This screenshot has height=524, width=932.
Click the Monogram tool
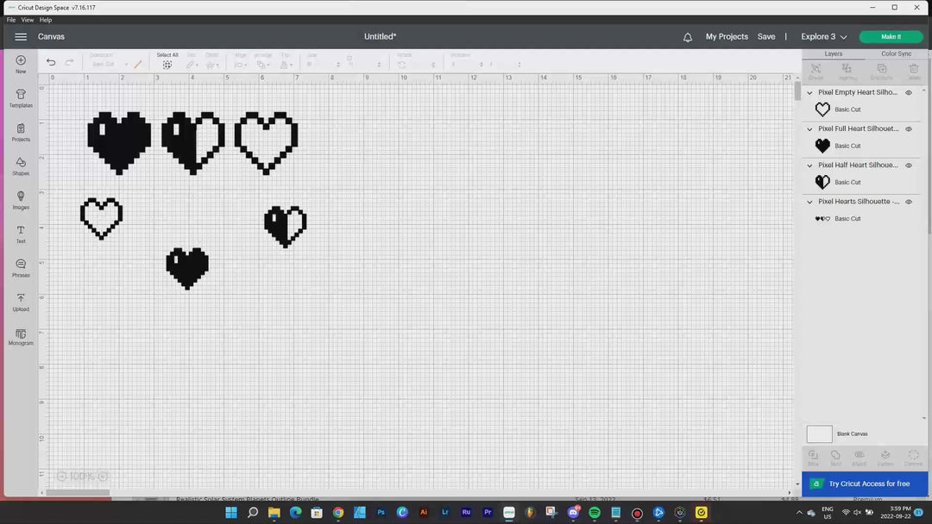click(20, 336)
